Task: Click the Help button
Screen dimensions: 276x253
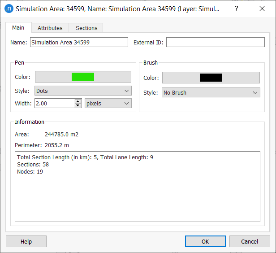Action: pyautogui.click(x=26, y=241)
